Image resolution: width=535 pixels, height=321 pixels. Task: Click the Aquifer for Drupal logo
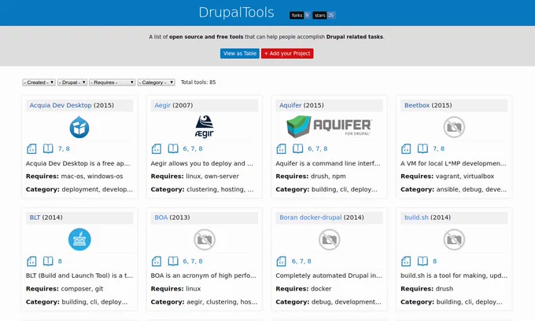pyautogui.click(x=329, y=126)
